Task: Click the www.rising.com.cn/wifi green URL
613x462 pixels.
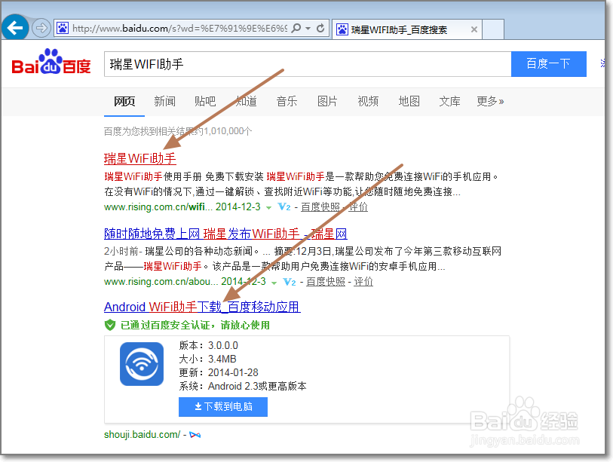Action: (x=158, y=207)
